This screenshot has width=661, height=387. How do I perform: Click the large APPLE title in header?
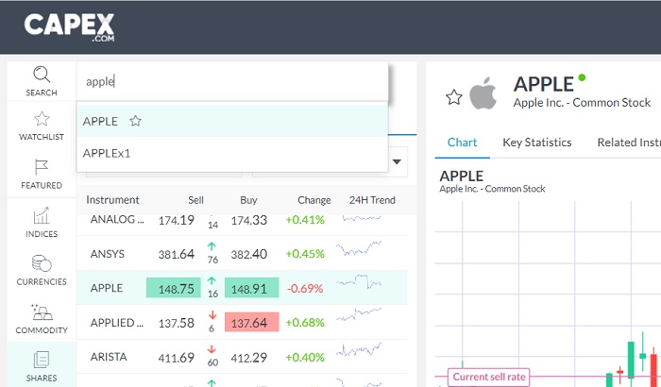(x=543, y=84)
